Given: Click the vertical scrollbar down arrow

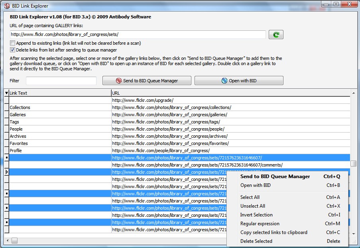Looking at the screenshot, I should (354, 234).
